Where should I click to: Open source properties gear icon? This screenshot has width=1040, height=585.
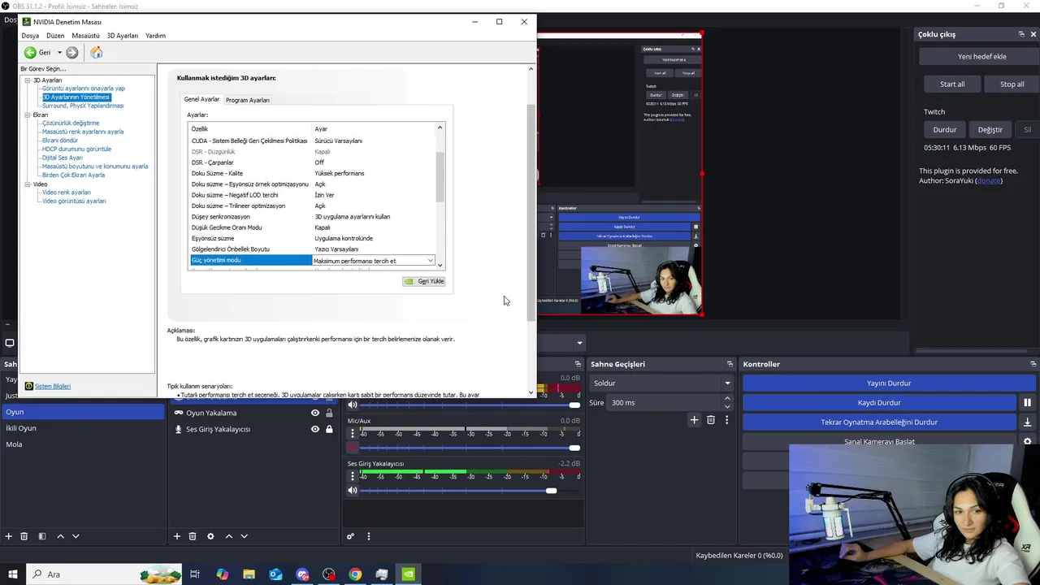coord(210,536)
